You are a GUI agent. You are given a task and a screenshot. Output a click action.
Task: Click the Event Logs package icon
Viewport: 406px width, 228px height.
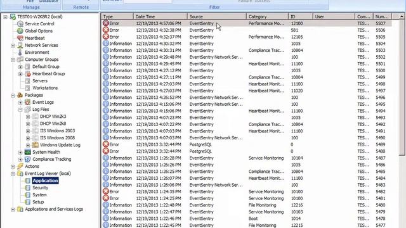(x=27, y=102)
